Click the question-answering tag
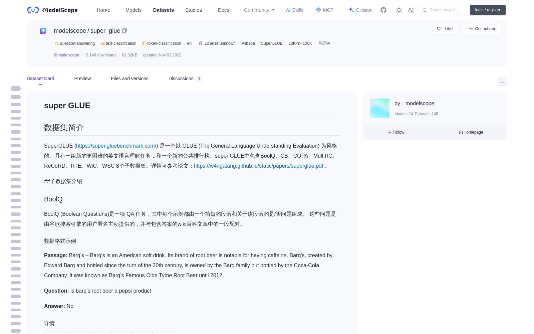534x334 pixels. [75, 43]
